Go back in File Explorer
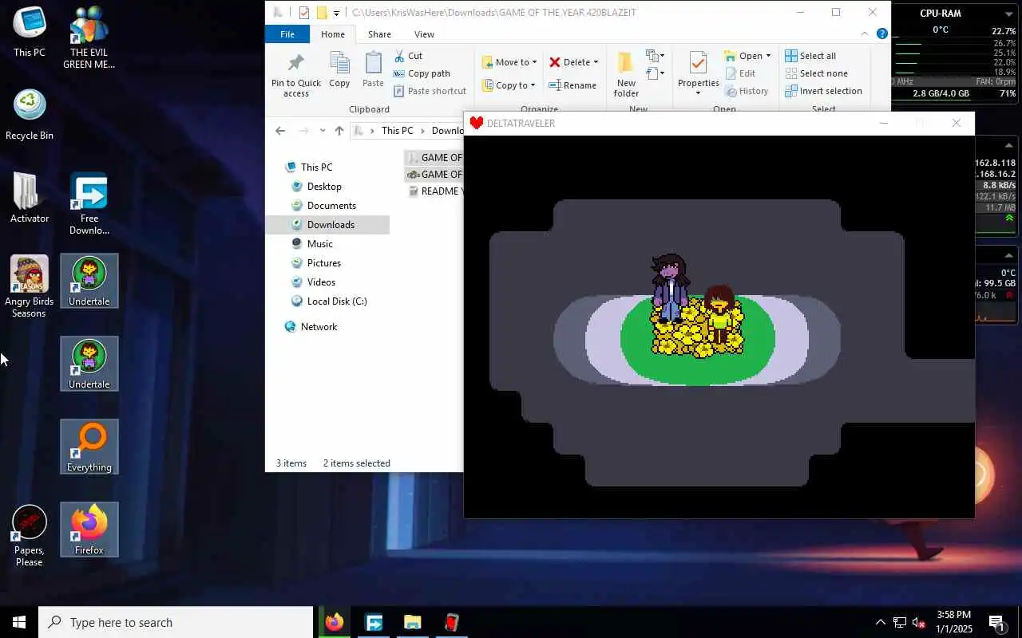This screenshot has width=1022, height=638. pyautogui.click(x=279, y=131)
